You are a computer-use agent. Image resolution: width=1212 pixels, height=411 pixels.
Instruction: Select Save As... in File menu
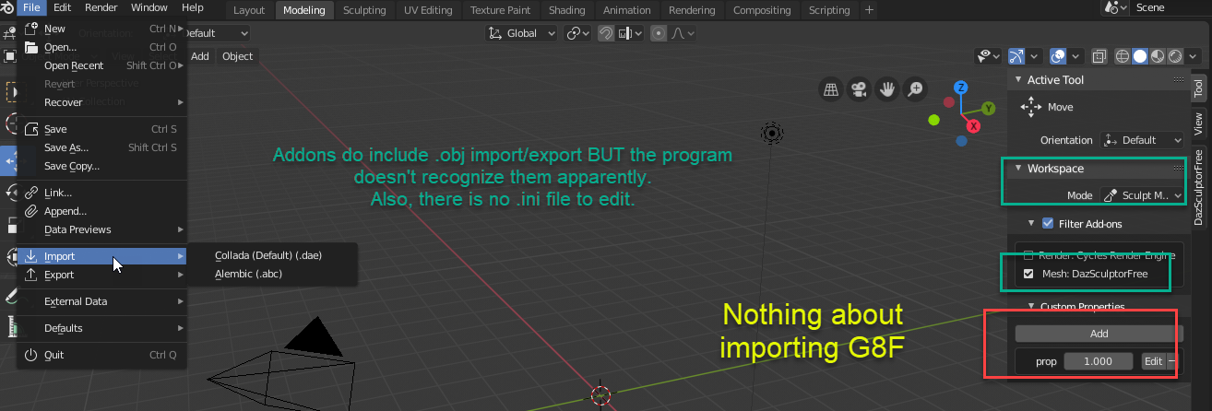pos(101,147)
